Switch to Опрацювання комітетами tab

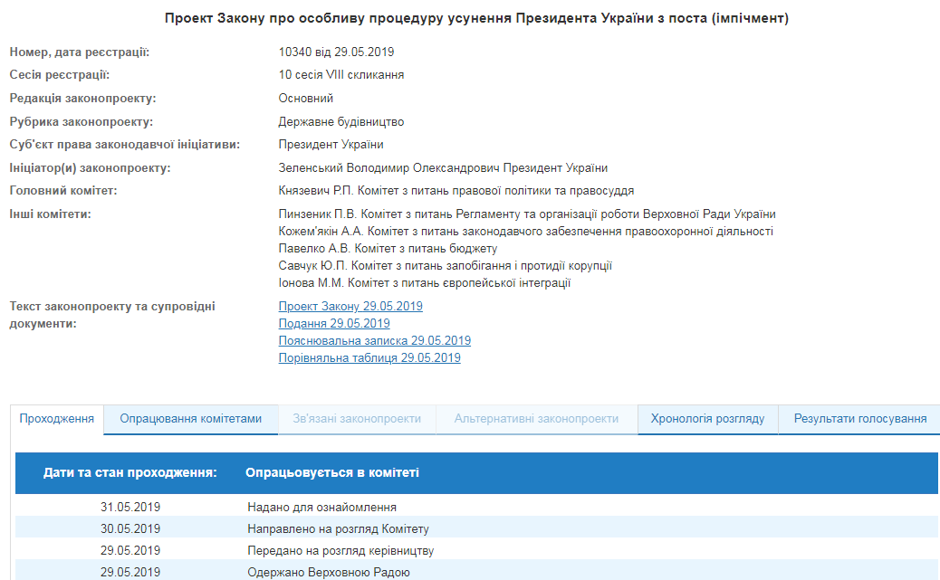coord(191,419)
